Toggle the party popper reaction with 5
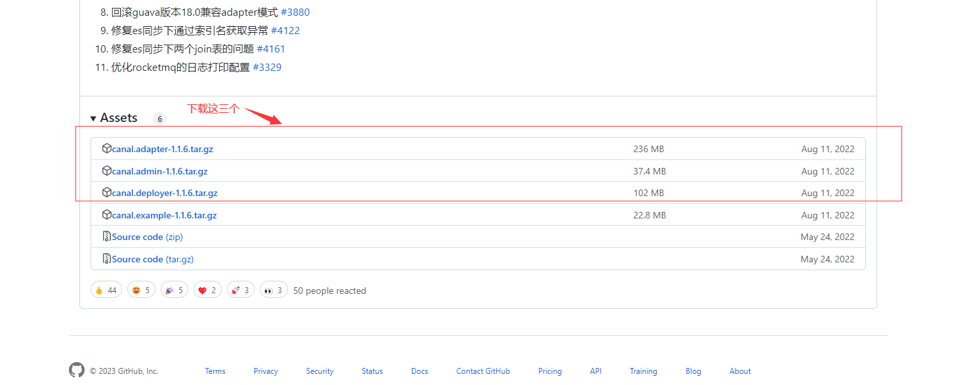The image size is (971, 385). (174, 290)
